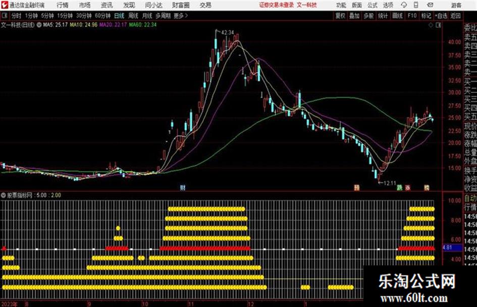
Task: Switch to 周线 weekly period
Action: click(x=133, y=16)
